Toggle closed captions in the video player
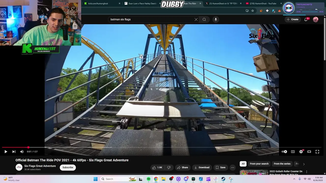This screenshot has width=326, height=183. [293, 152]
